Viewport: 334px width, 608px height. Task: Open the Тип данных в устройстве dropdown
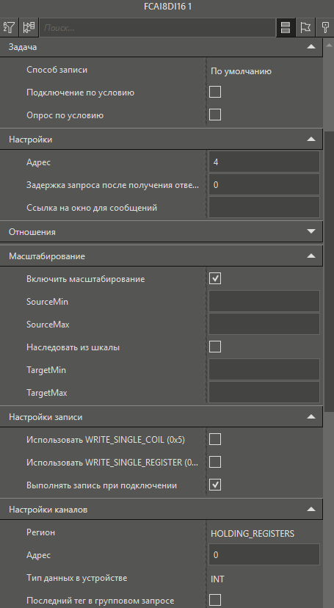tap(264, 579)
